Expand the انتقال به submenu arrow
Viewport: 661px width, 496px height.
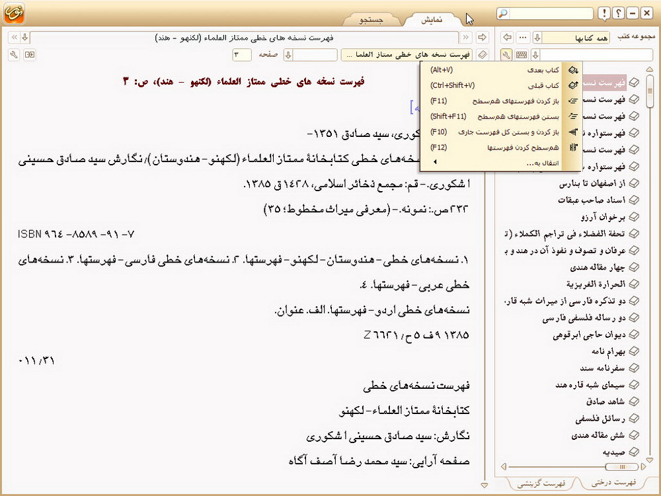click(435, 161)
